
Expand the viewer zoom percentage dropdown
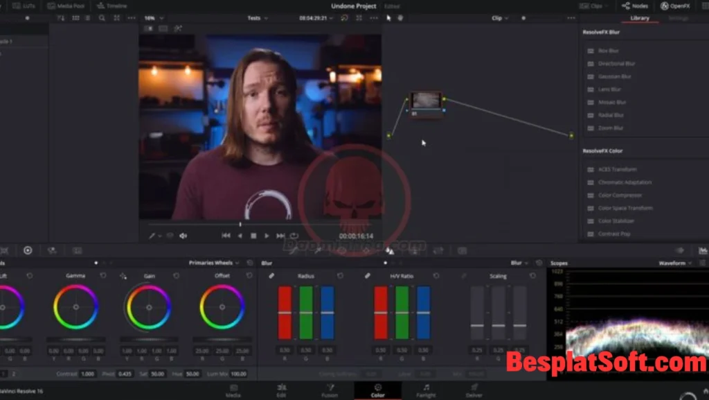154,18
